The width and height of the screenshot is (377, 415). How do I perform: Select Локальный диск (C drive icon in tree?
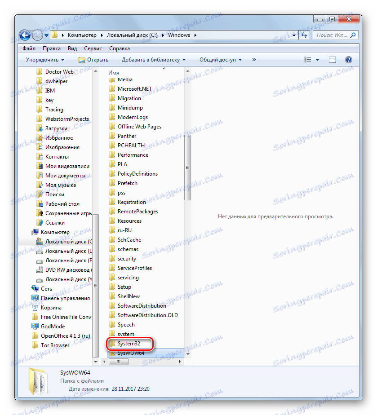(40, 241)
